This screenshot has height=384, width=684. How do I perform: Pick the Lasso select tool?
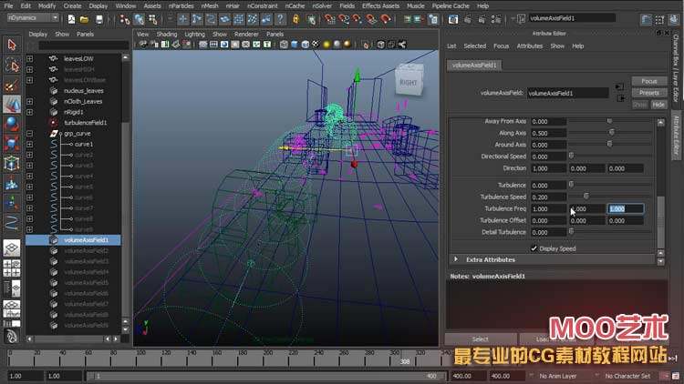(x=12, y=65)
